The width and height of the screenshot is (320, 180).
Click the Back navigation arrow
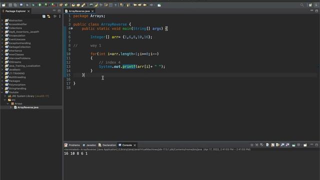pyautogui.click(x=144, y=5)
